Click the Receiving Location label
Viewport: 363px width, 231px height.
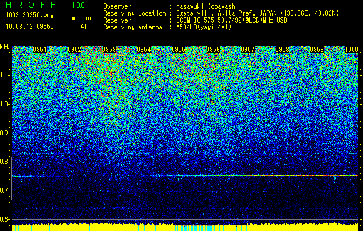[x=134, y=13]
